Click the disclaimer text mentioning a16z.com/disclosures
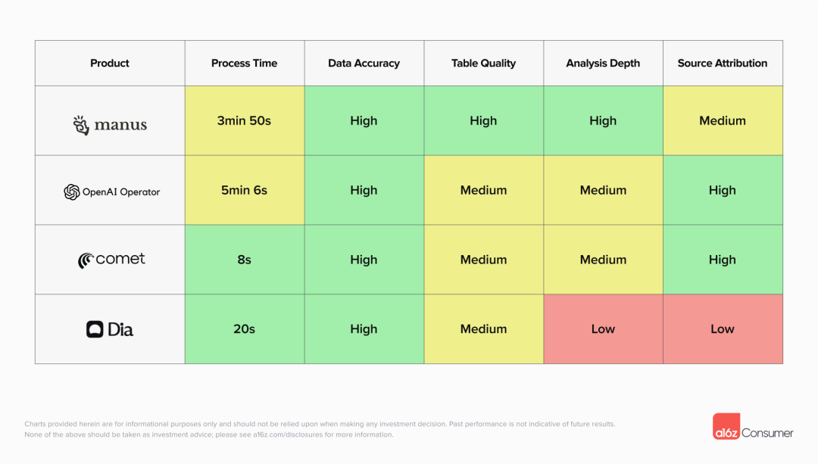This screenshot has width=818, height=464. pyautogui.click(x=209, y=435)
